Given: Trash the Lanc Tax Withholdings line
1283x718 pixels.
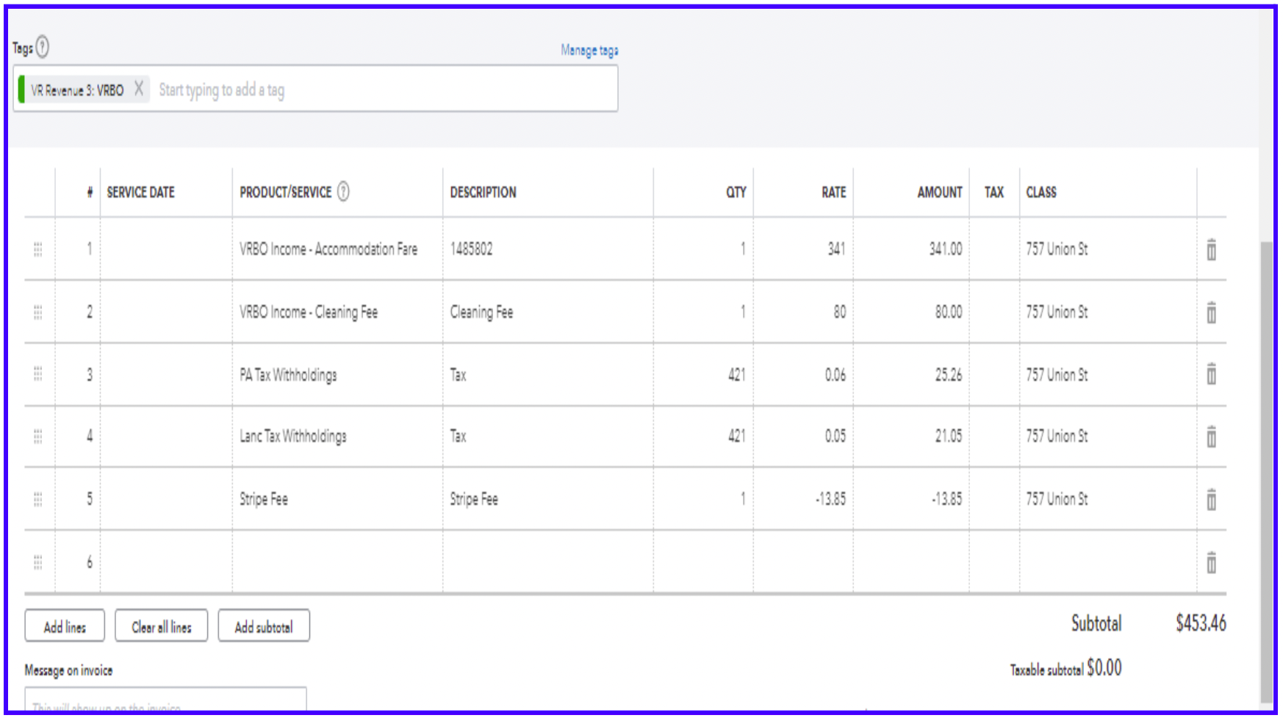Looking at the screenshot, I should (1211, 437).
